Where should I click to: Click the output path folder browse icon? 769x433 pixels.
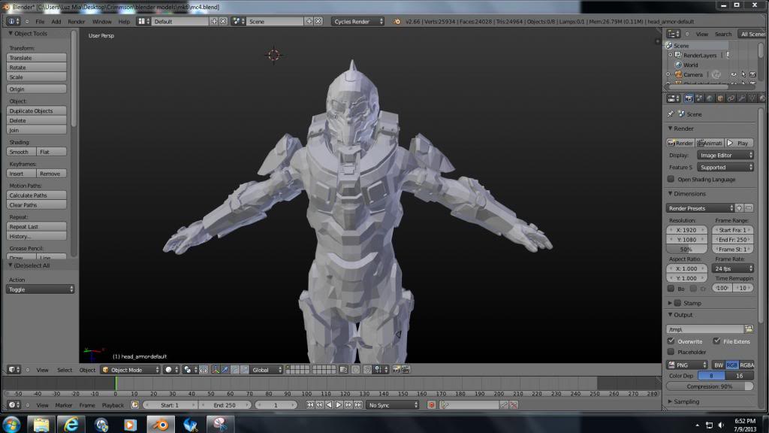[748, 329]
